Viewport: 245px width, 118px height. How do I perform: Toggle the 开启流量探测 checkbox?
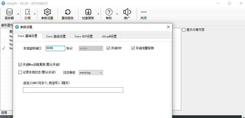133,48
